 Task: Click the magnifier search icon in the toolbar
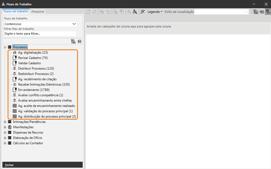pos(135,12)
